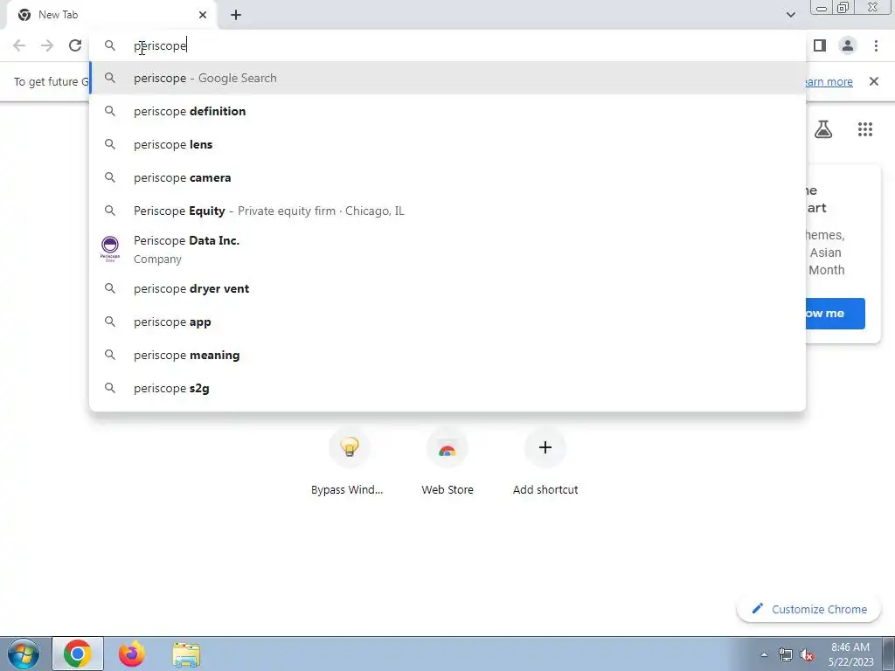Open the Search Labs flask icon

point(823,129)
